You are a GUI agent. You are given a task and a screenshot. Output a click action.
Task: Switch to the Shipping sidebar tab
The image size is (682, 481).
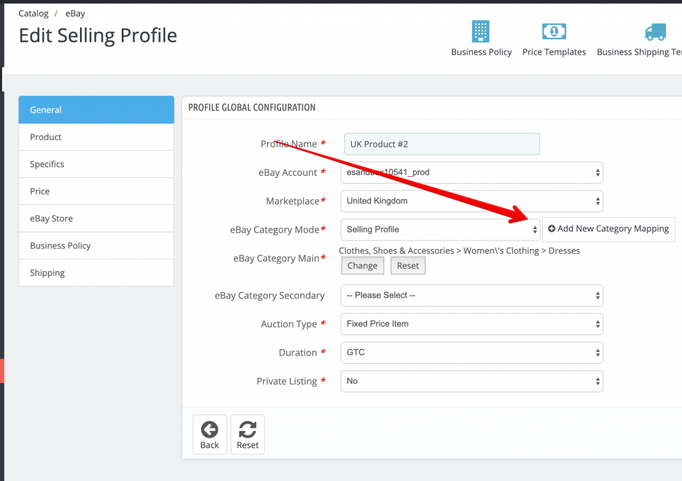(x=96, y=272)
